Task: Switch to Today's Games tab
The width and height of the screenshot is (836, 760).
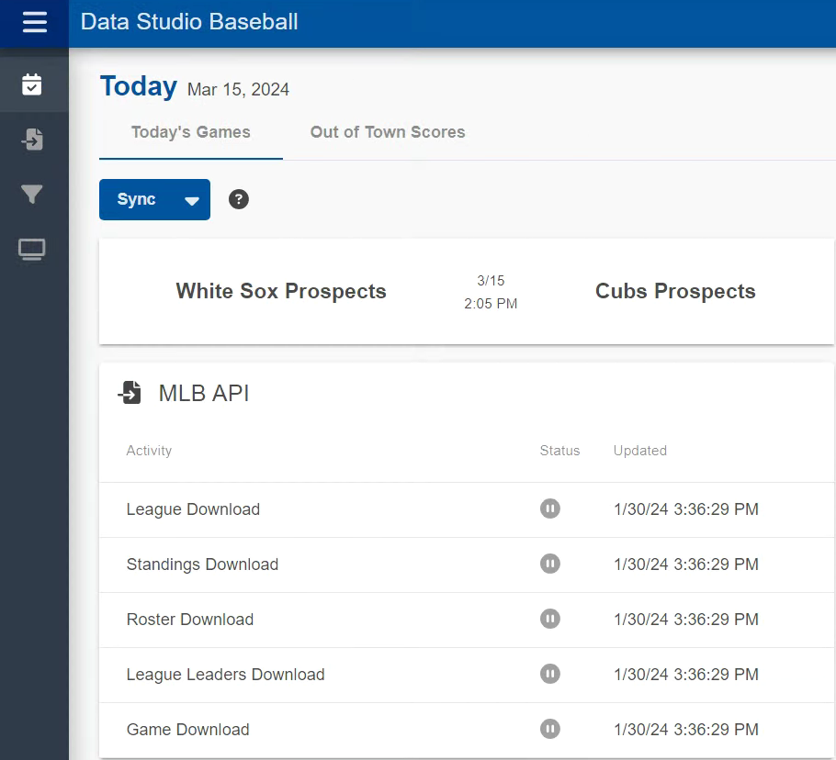Action: point(191,132)
